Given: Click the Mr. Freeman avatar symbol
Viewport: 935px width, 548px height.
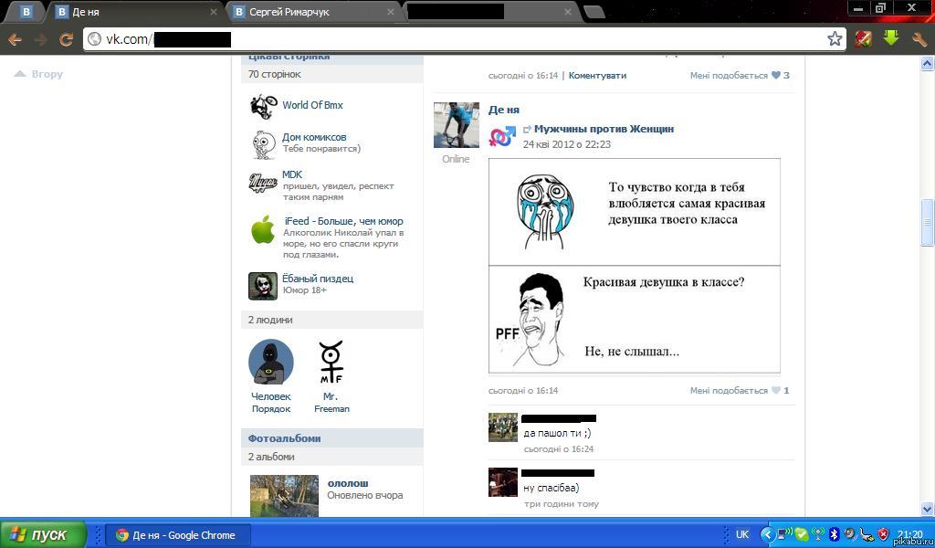Looking at the screenshot, I should point(331,362).
